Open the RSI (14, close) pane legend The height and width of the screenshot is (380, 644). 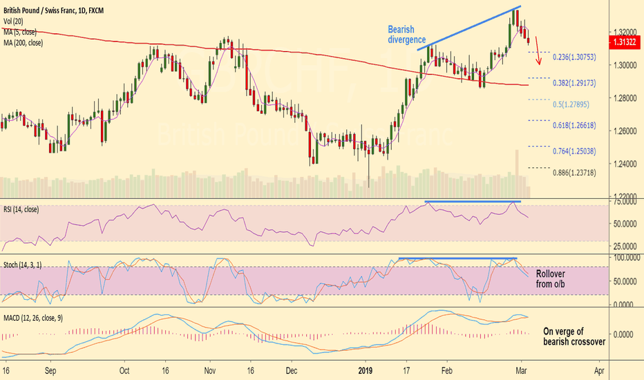click(21, 209)
